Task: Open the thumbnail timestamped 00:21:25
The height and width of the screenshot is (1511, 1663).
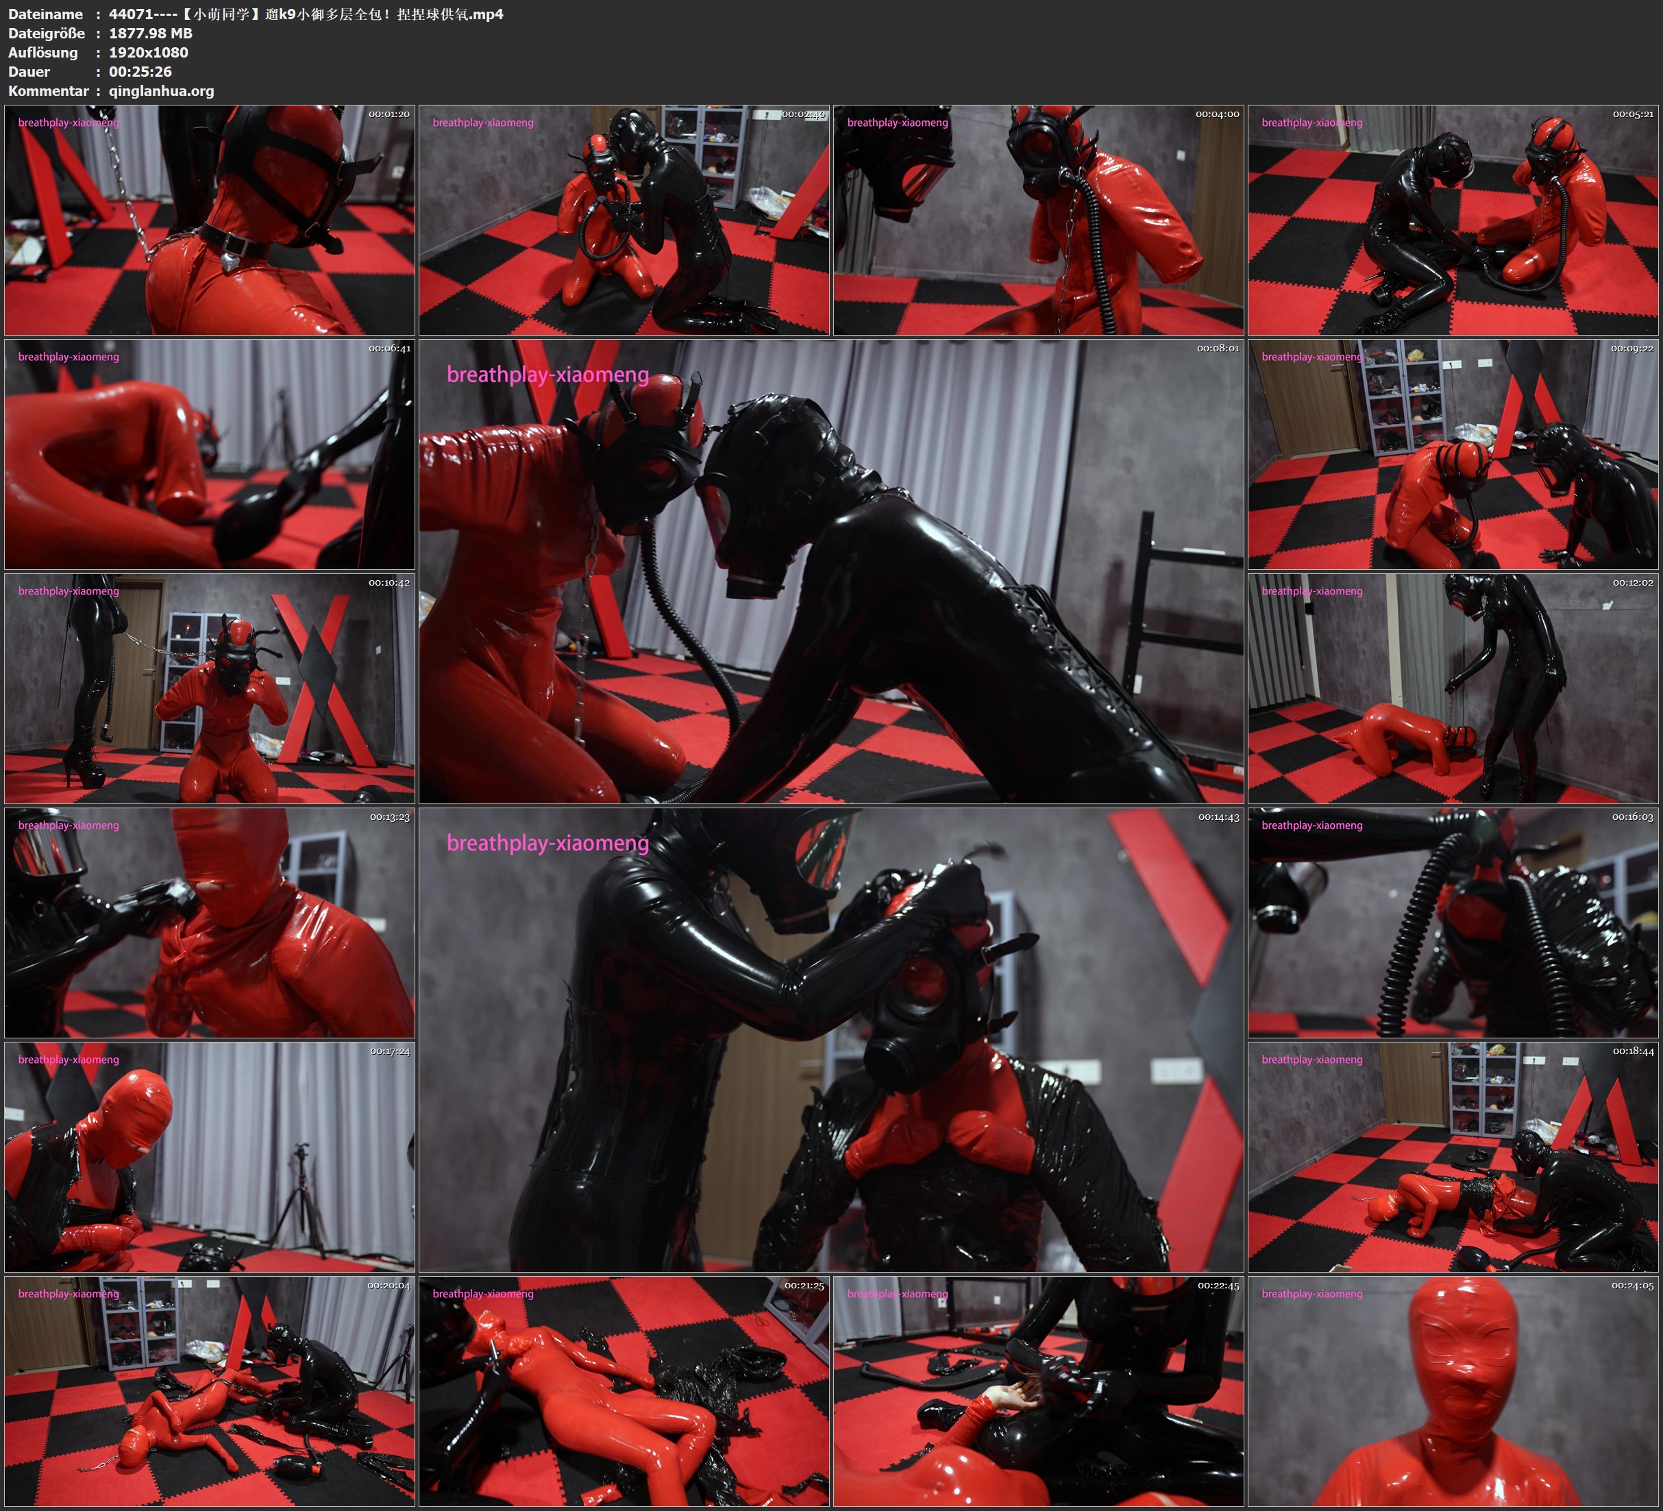Action: pyautogui.click(x=624, y=1390)
